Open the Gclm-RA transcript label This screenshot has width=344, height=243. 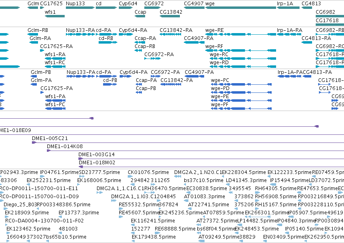(40, 38)
